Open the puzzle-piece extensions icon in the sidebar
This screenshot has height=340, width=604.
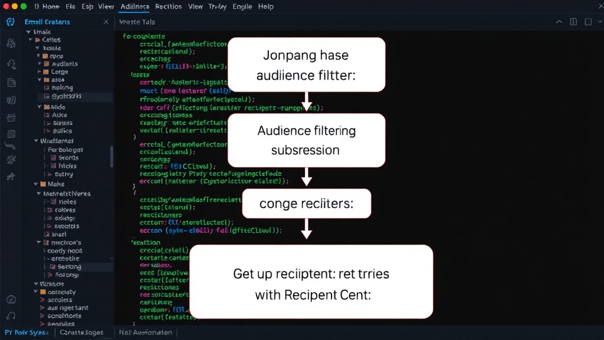pyautogui.click(x=11, y=43)
